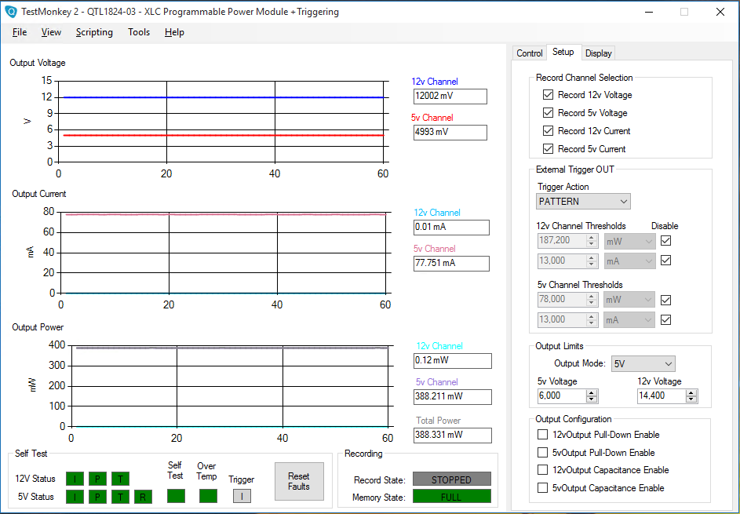Open the Scripting menu

pyautogui.click(x=94, y=32)
